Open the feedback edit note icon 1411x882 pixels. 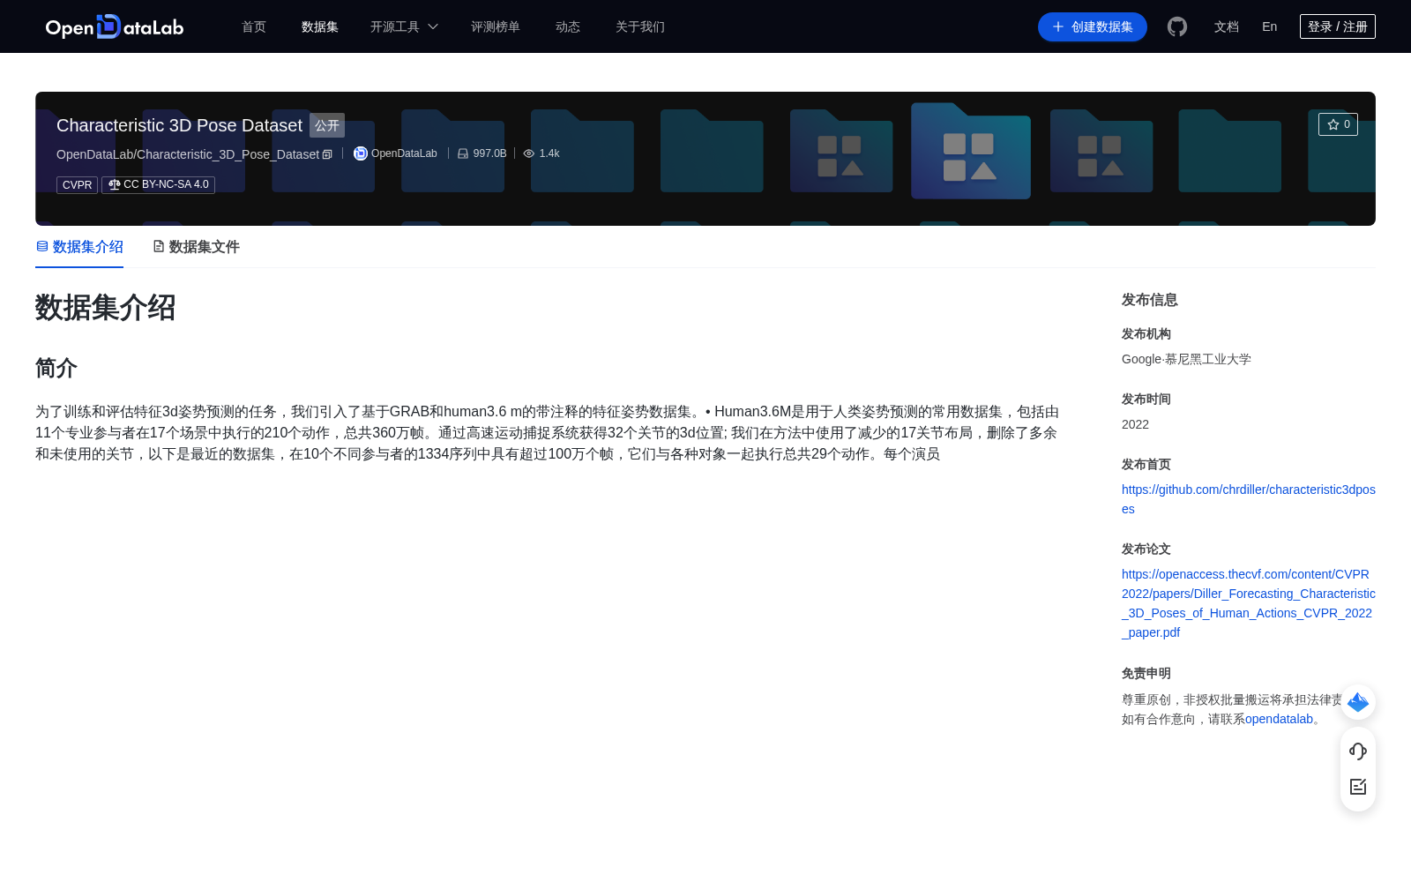[x=1358, y=787]
